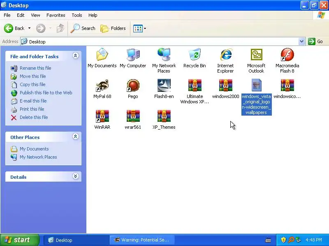This screenshot has height=246, width=329.
Task: Switch to the Desktop taskbar button
Action: click(x=76, y=240)
